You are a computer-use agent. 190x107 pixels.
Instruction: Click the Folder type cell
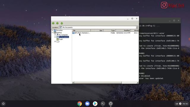(x=113, y=33)
